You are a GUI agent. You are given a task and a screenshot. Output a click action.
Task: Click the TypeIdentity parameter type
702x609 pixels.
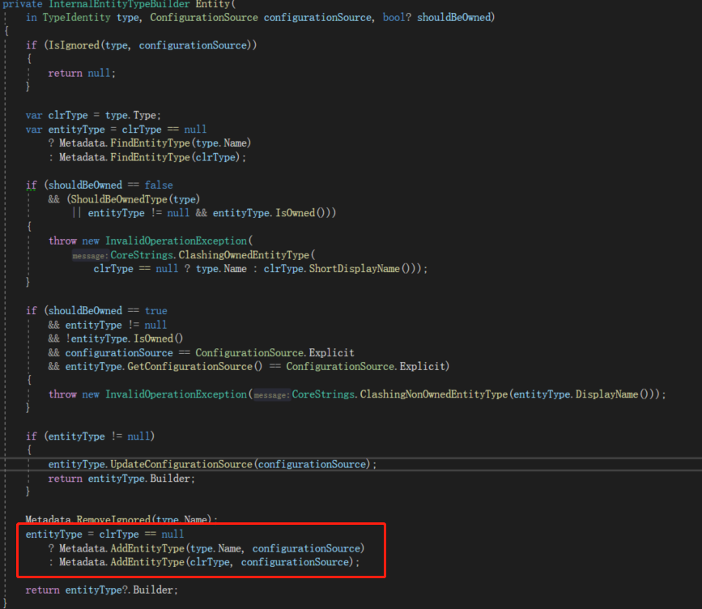tap(77, 18)
